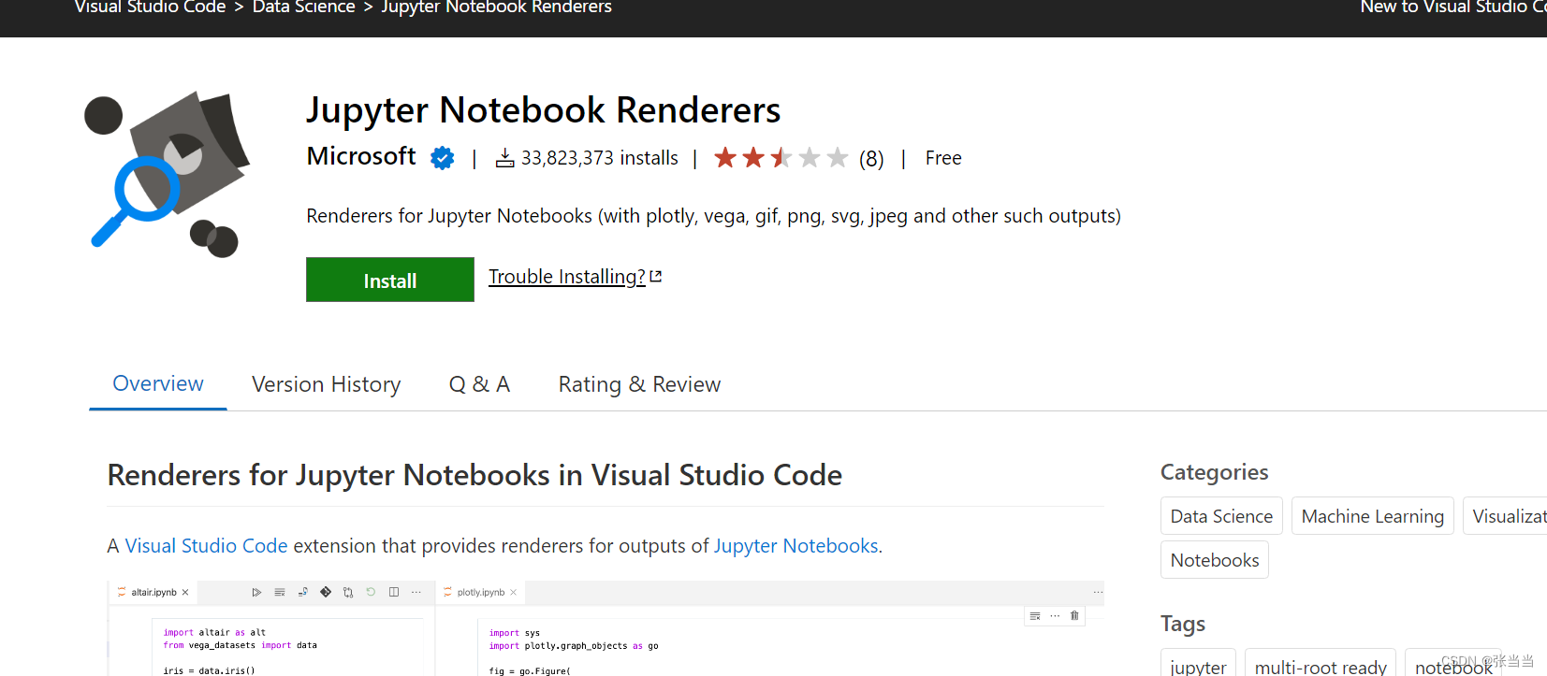Click the Categories heading
The image size is (1547, 676).
coord(1215,472)
